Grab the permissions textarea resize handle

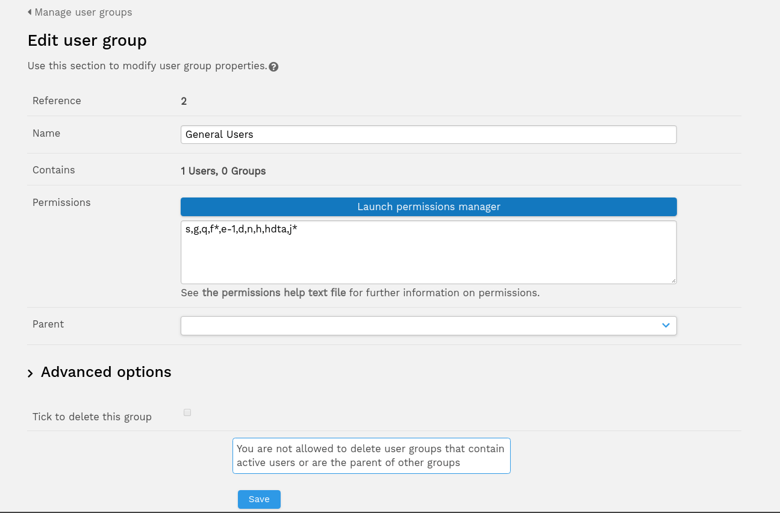pyautogui.click(x=673, y=280)
